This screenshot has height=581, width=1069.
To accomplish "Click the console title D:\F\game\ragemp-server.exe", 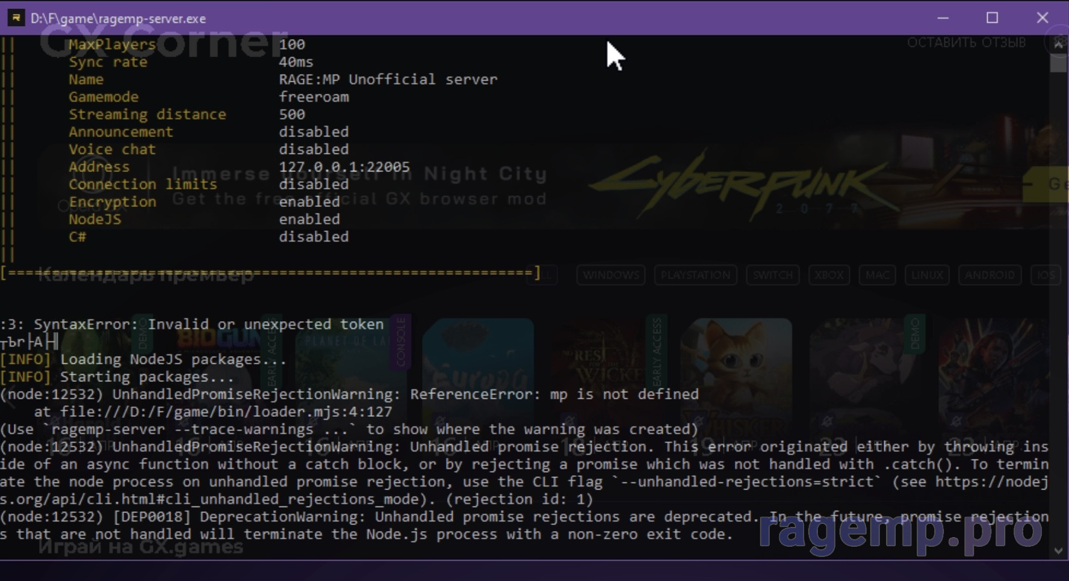I will (118, 19).
